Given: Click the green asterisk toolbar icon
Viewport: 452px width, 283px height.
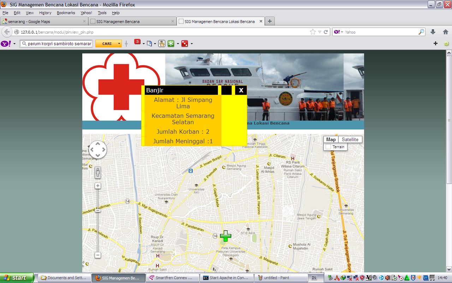Looking at the screenshot, I should (x=171, y=44).
